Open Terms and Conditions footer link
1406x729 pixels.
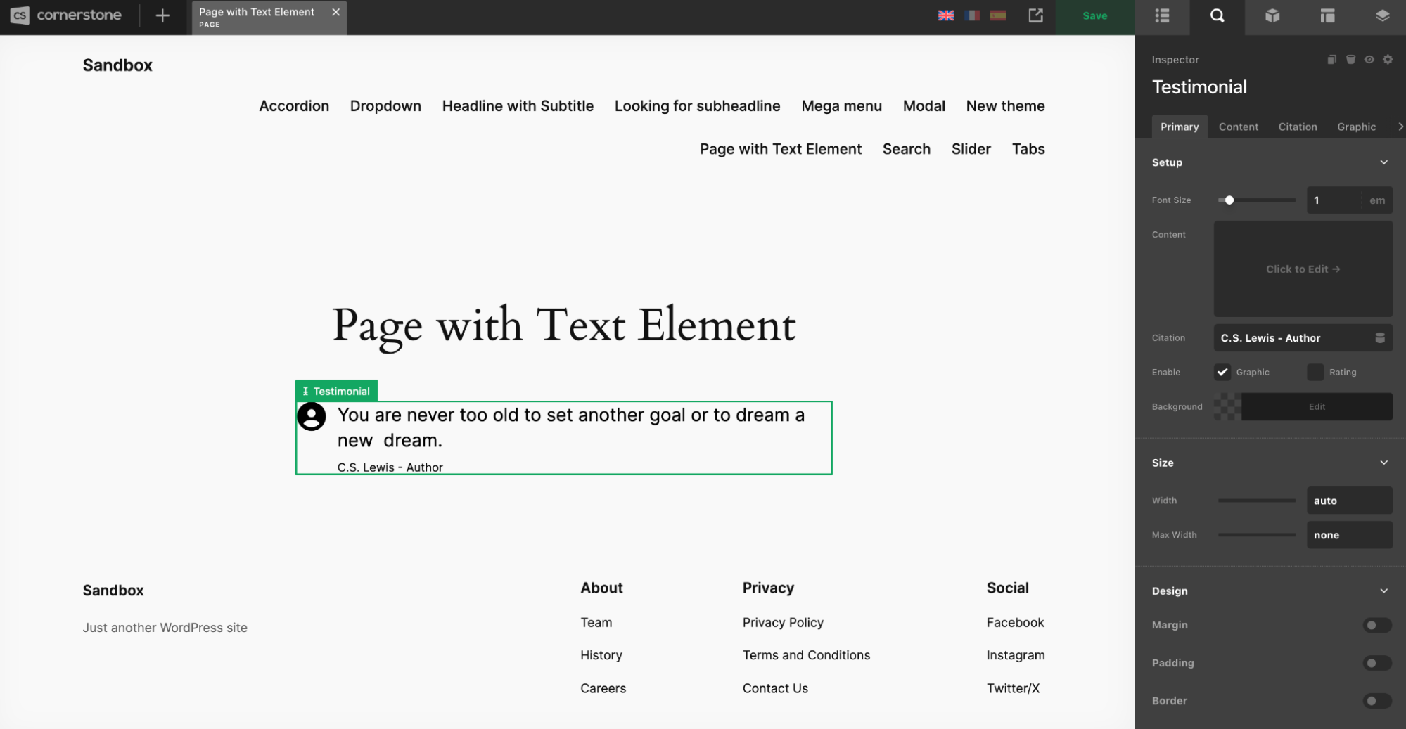coord(806,655)
